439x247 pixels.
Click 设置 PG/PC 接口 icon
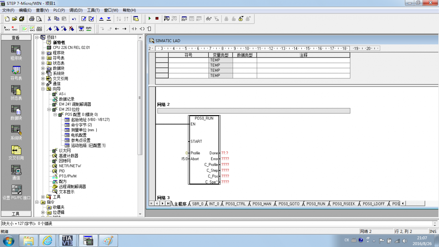pos(16,192)
